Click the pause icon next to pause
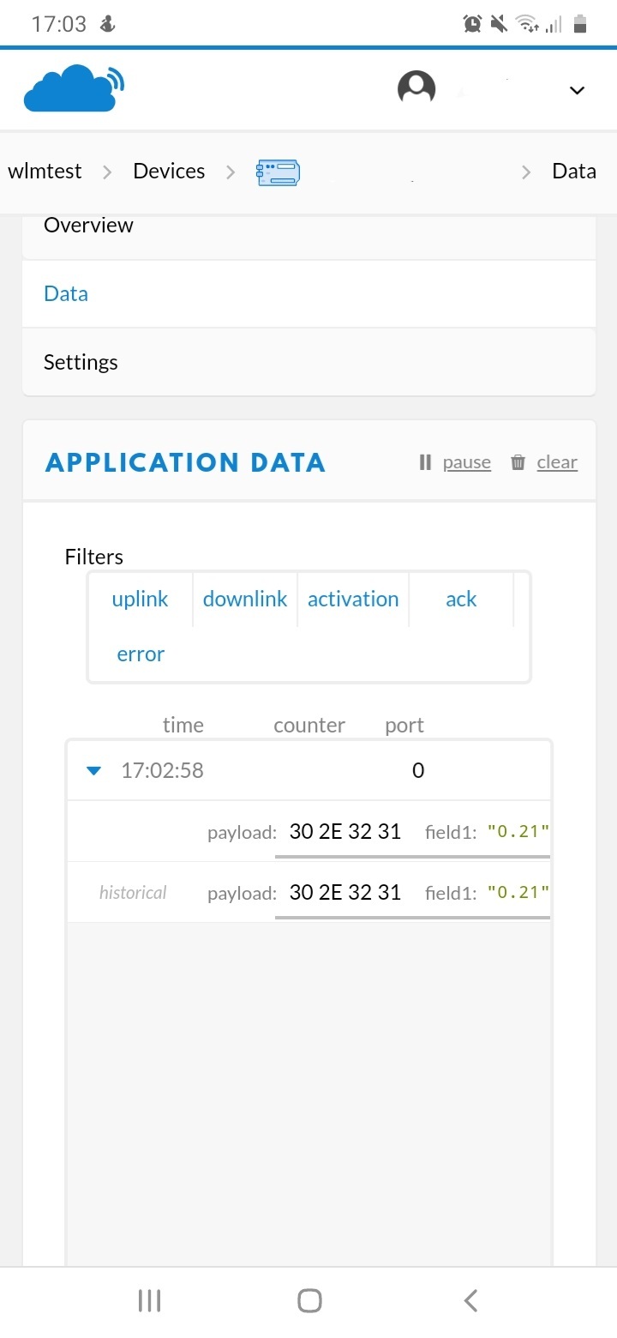This screenshot has height=1338, width=617. (425, 462)
